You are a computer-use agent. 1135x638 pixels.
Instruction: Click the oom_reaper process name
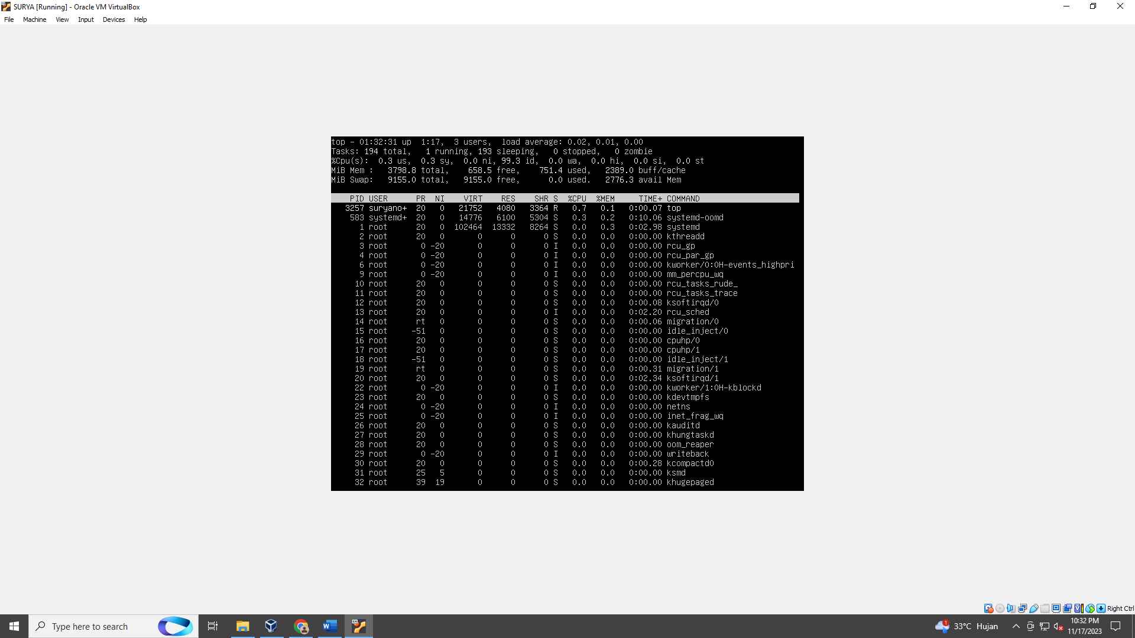pos(690,444)
